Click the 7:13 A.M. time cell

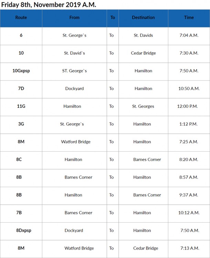(189, 248)
